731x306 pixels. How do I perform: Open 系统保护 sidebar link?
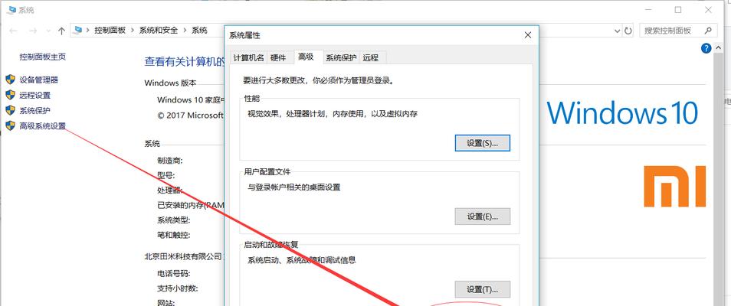[x=35, y=110]
